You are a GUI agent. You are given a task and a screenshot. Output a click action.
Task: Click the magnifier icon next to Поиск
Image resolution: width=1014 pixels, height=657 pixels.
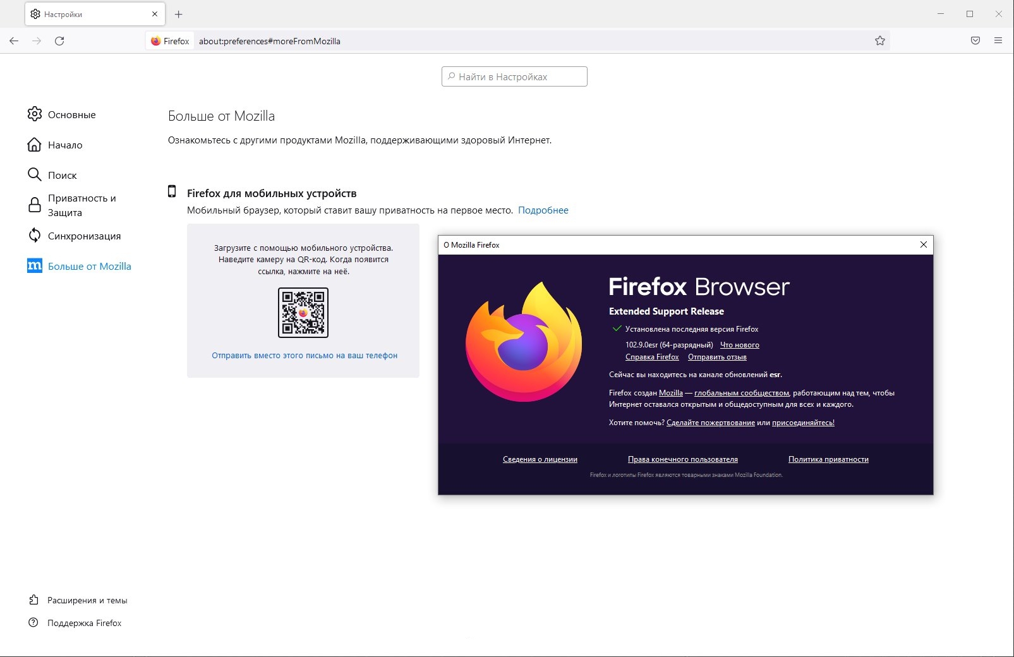point(34,174)
